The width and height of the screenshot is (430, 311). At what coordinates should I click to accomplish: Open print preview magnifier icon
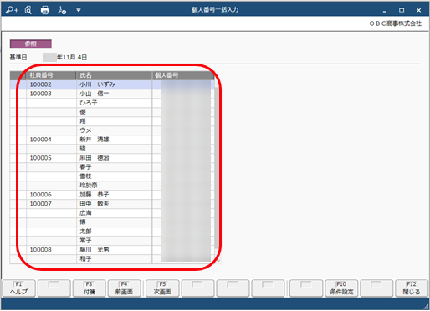coord(28,10)
